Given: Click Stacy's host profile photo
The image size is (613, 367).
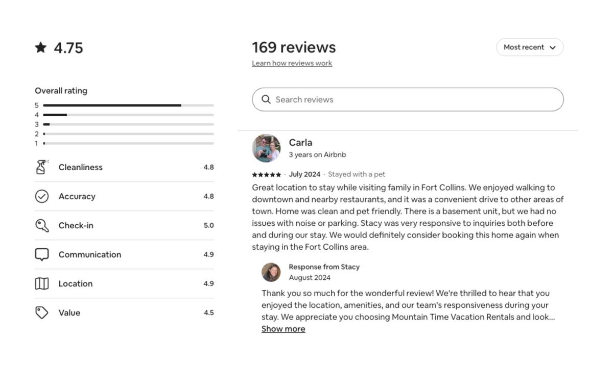Looking at the screenshot, I should click(271, 272).
